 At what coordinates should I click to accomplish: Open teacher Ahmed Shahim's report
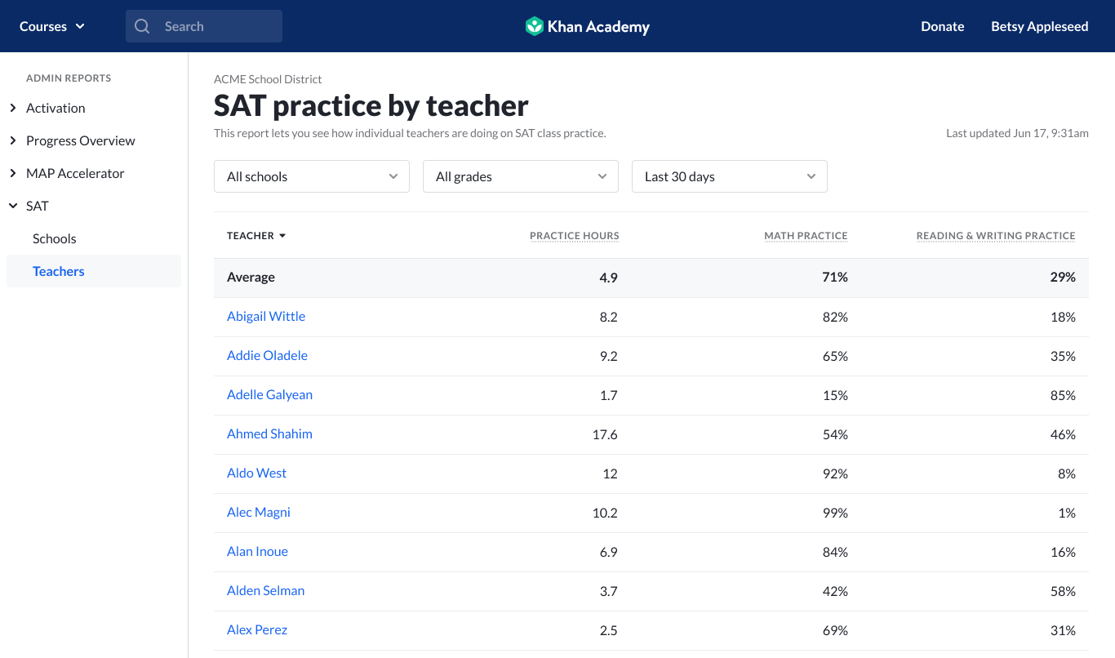click(x=269, y=434)
